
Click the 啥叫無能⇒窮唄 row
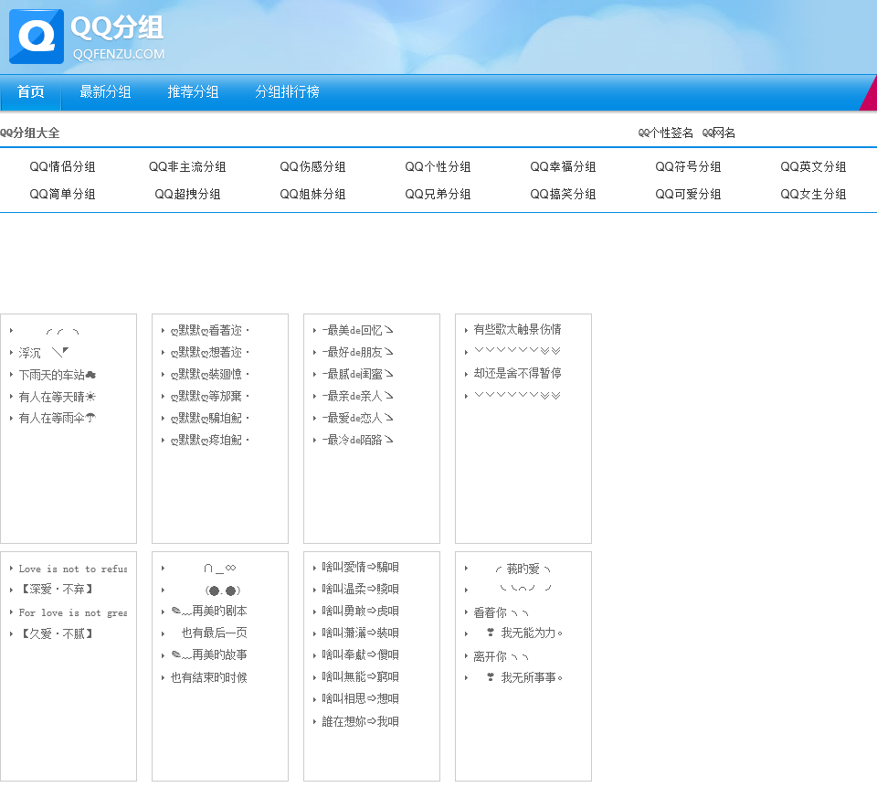tap(360, 676)
